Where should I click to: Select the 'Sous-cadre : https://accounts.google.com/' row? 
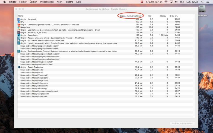[x=105, y=91]
